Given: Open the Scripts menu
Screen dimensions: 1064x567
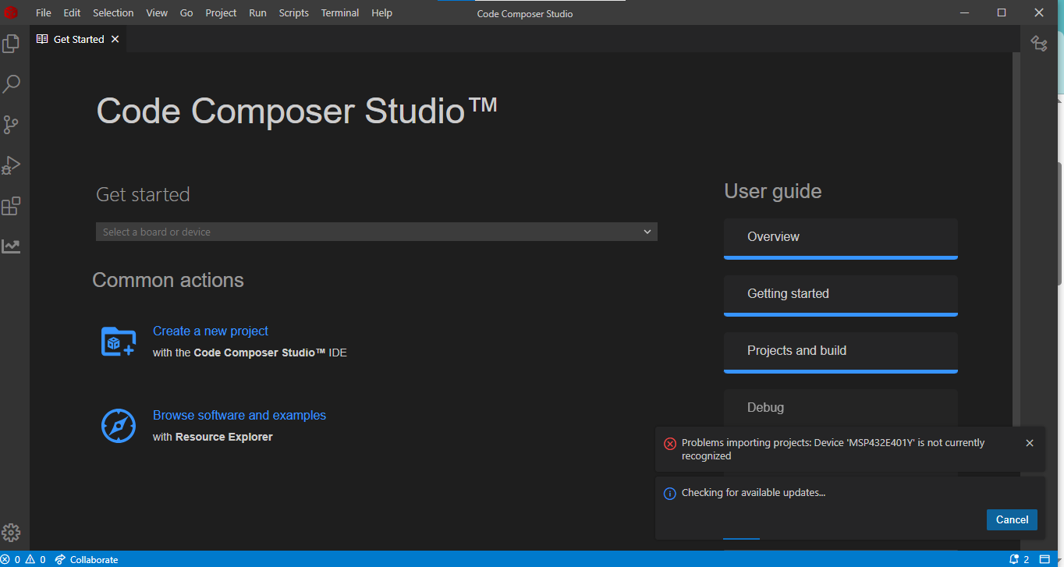Looking at the screenshot, I should (x=294, y=12).
